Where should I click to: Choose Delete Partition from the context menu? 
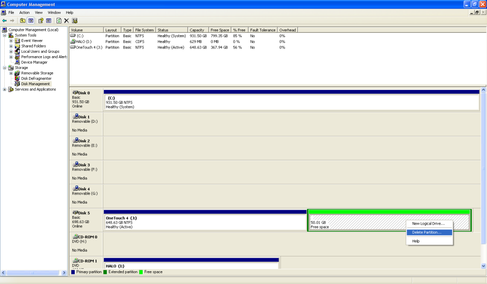click(427, 232)
